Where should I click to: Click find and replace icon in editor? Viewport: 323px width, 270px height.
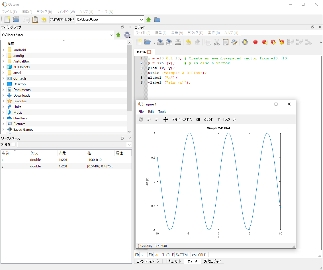[234, 42]
